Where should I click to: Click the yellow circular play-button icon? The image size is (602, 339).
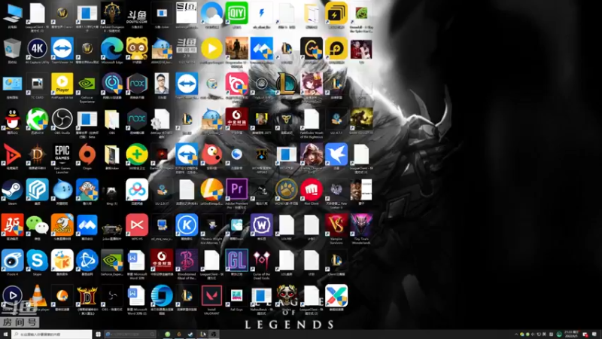point(211,49)
